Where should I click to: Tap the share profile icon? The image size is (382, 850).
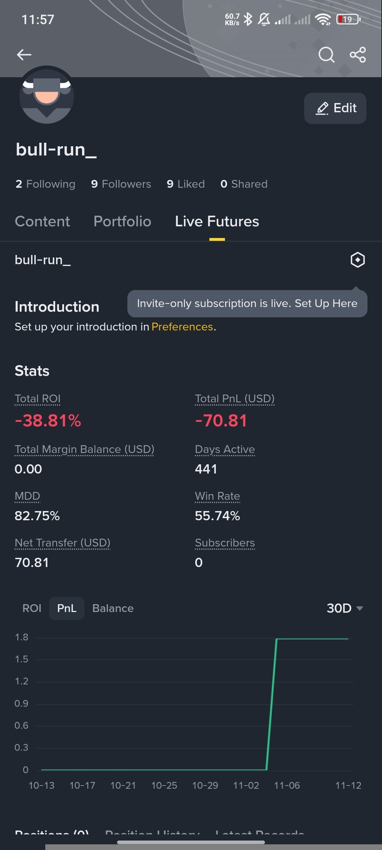[358, 55]
